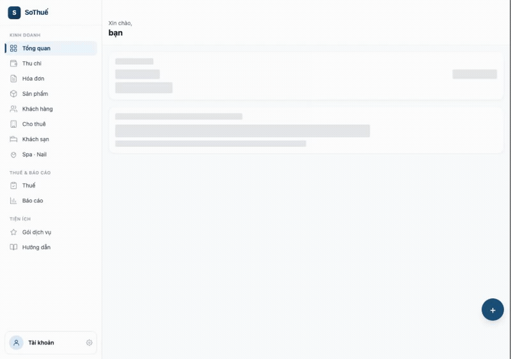Click the Báo cáo chart icon
The image size is (511, 359).
(x=14, y=201)
